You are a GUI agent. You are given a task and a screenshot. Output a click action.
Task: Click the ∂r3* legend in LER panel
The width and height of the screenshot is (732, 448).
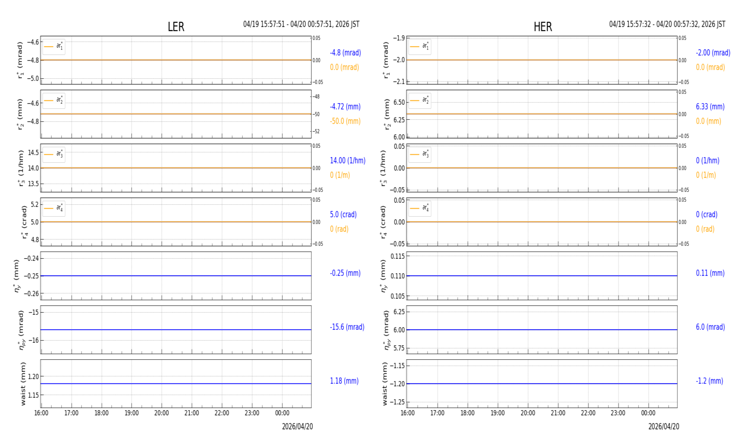tap(54, 155)
